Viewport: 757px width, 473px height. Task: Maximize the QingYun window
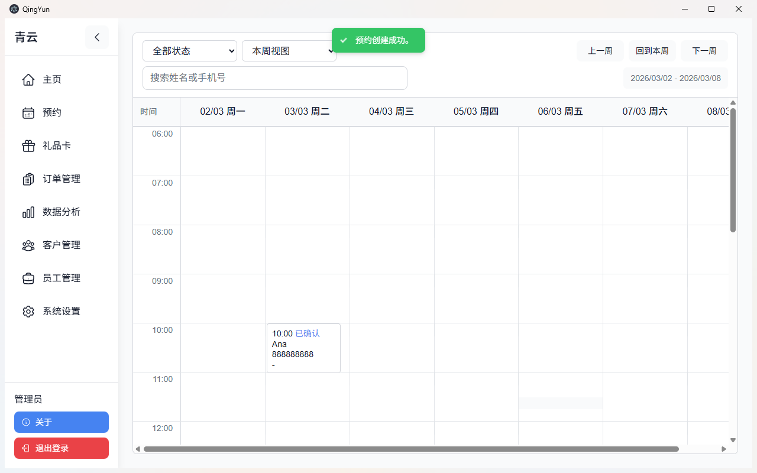(x=711, y=9)
